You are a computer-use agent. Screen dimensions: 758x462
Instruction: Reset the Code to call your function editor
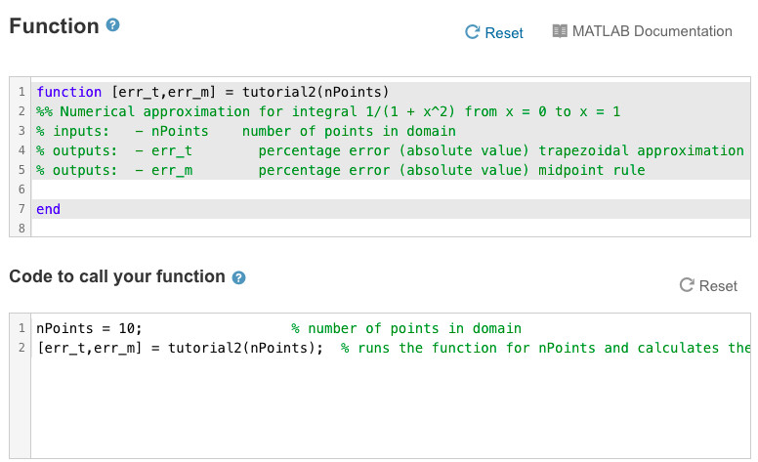coord(708,285)
